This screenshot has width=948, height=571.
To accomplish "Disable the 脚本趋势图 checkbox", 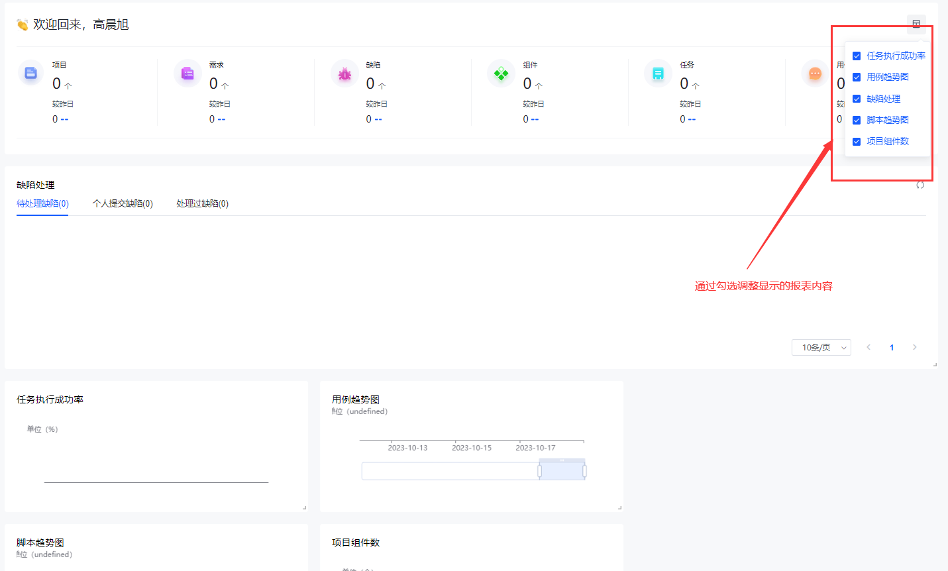I will click(x=857, y=121).
